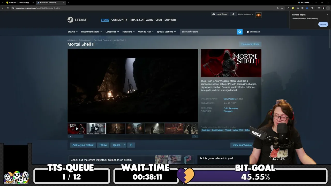Viewport: 331px width, 186px height.
Task: Click the Cold Symmetry developer link
Action: (231, 108)
